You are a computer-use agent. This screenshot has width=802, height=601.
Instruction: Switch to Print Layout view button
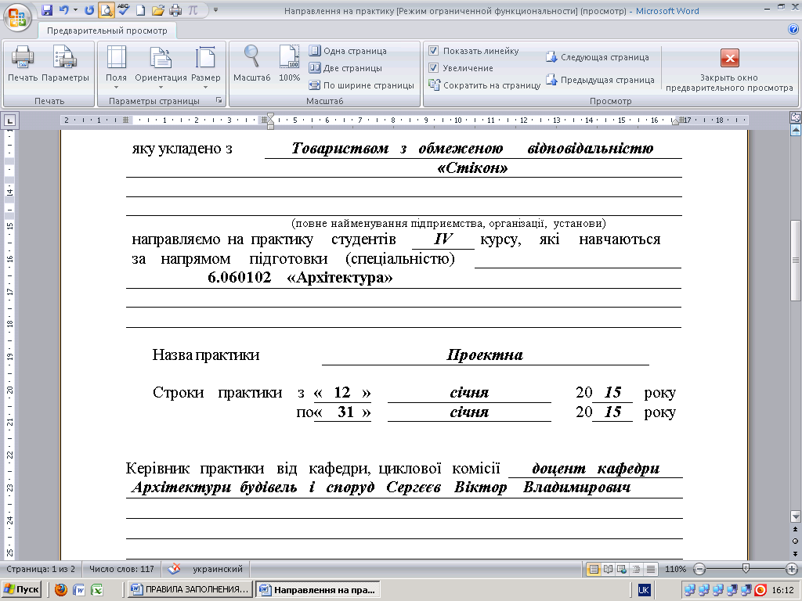click(x=594, y=569)
